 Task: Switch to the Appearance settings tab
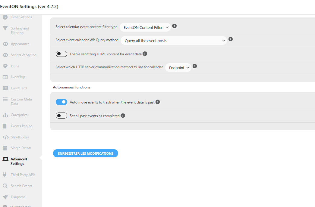[20, 44]
